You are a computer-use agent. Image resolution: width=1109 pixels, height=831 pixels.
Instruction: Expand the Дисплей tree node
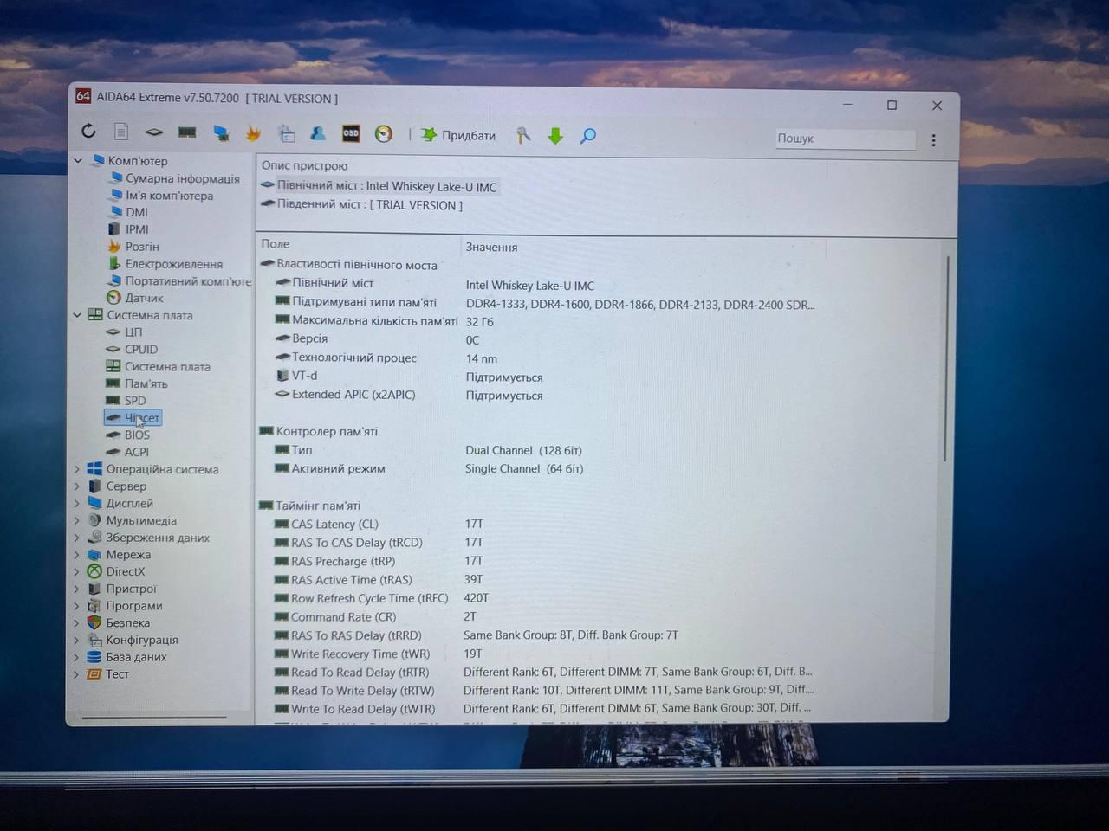76,503
